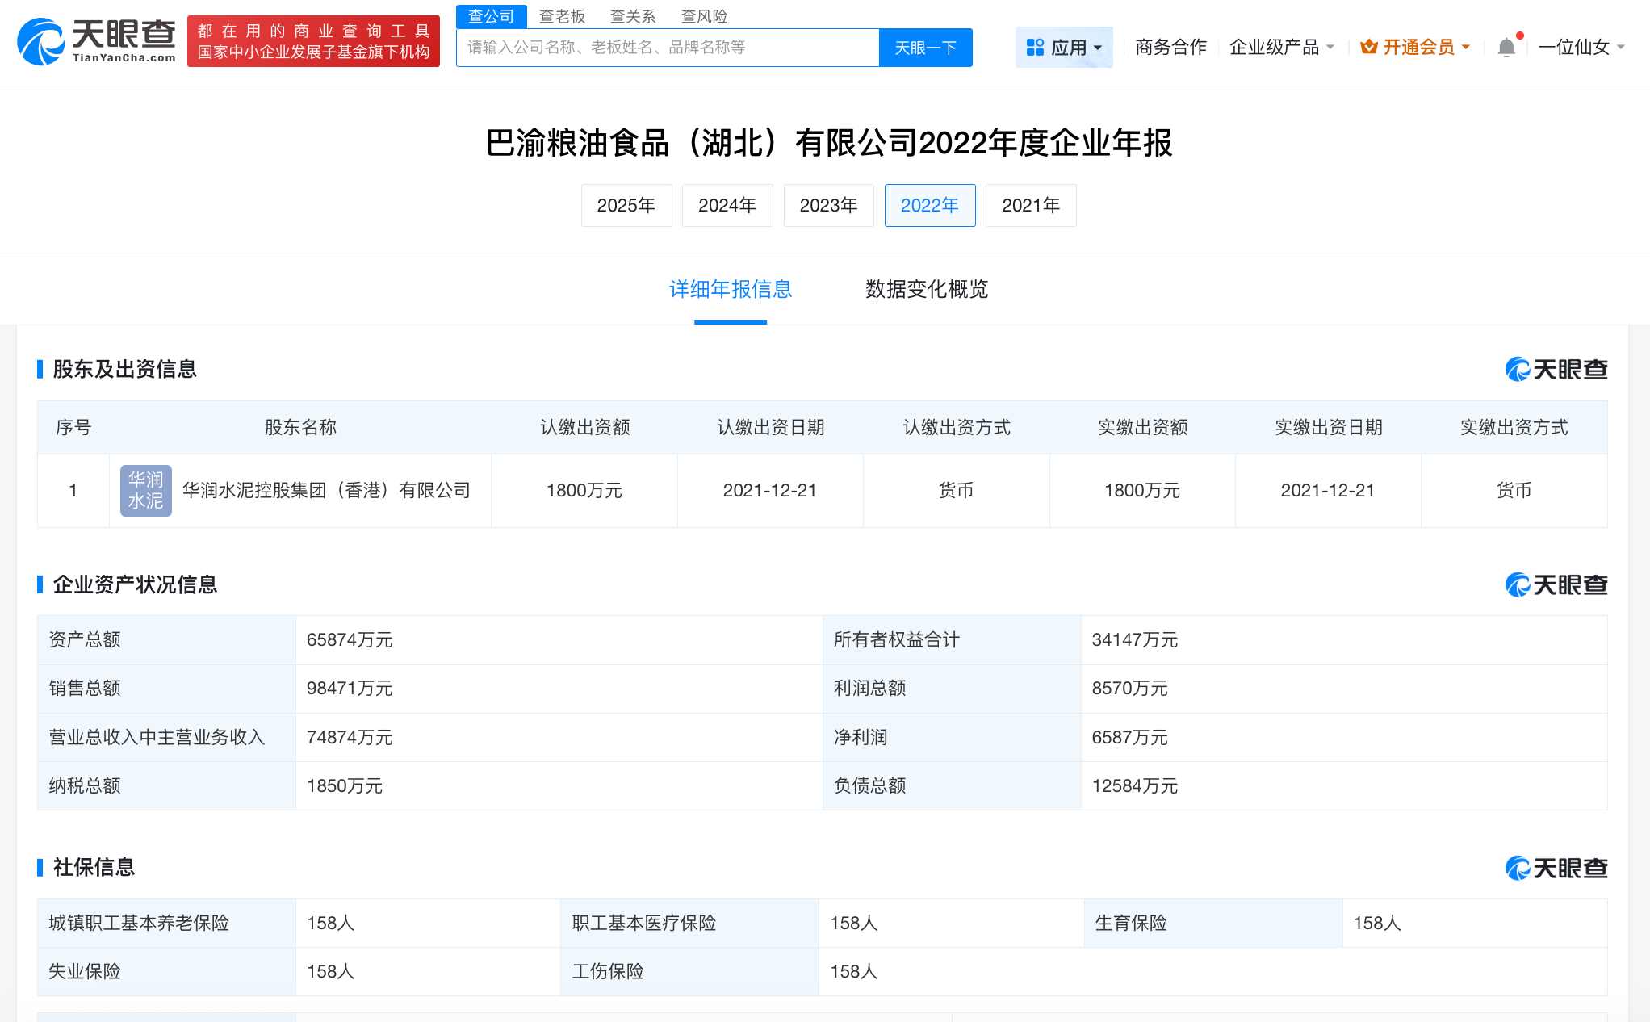The height and width of the screenshot is (1022, 1650).
Task: Switch to the 数据变化概览 tab
Action: [x=927, y=289]
